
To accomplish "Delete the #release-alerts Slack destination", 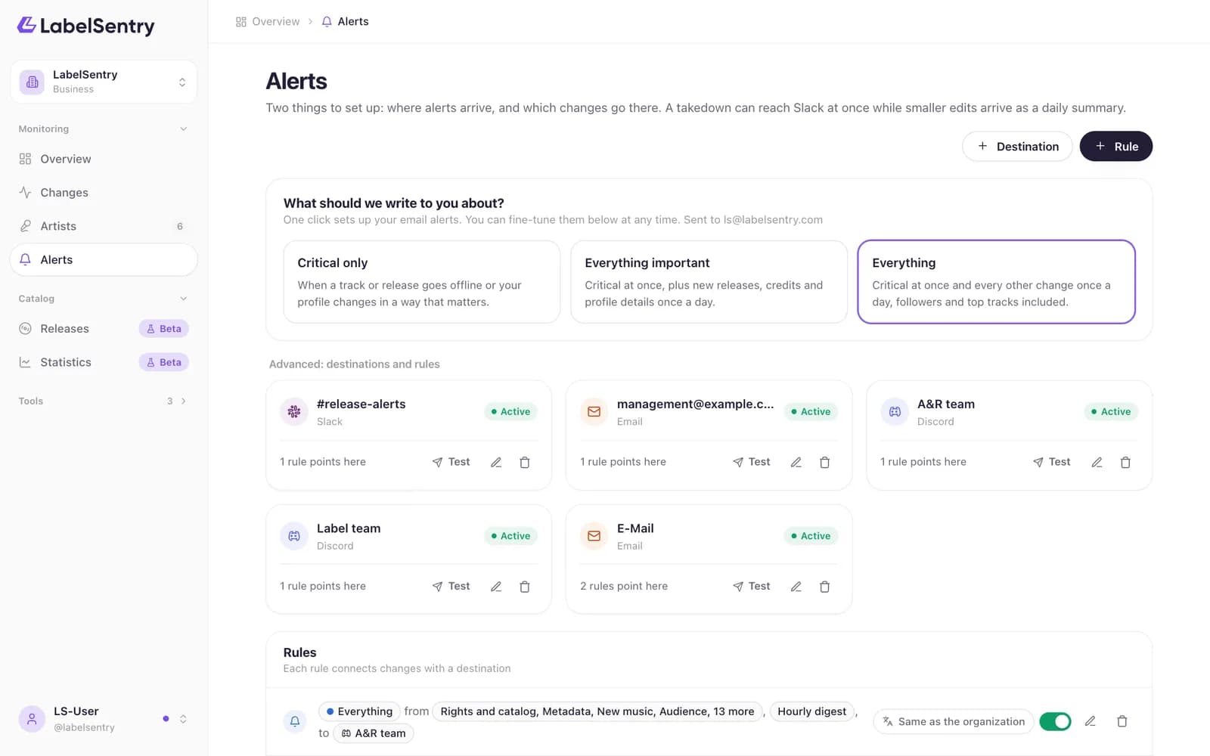I will pos(525,462).
